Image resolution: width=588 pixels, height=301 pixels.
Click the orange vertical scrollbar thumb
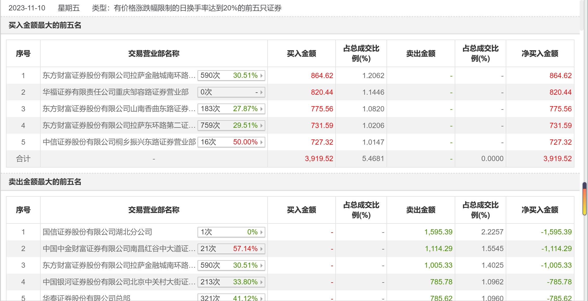coord(585,199)
